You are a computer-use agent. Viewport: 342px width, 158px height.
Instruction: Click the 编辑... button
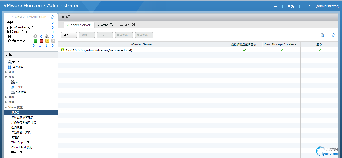pos(87,35)
